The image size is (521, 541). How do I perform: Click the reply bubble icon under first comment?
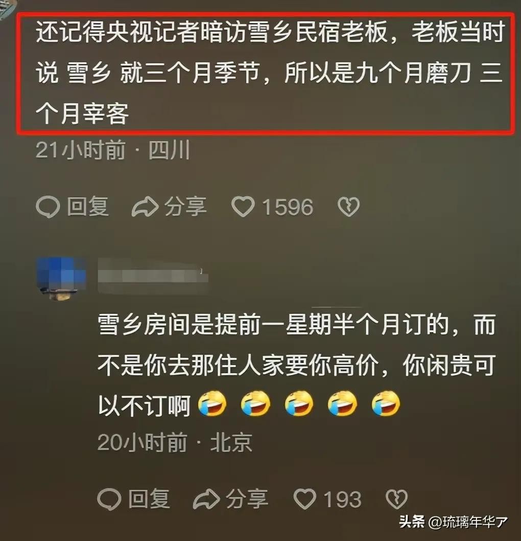[x=48, y=207]
